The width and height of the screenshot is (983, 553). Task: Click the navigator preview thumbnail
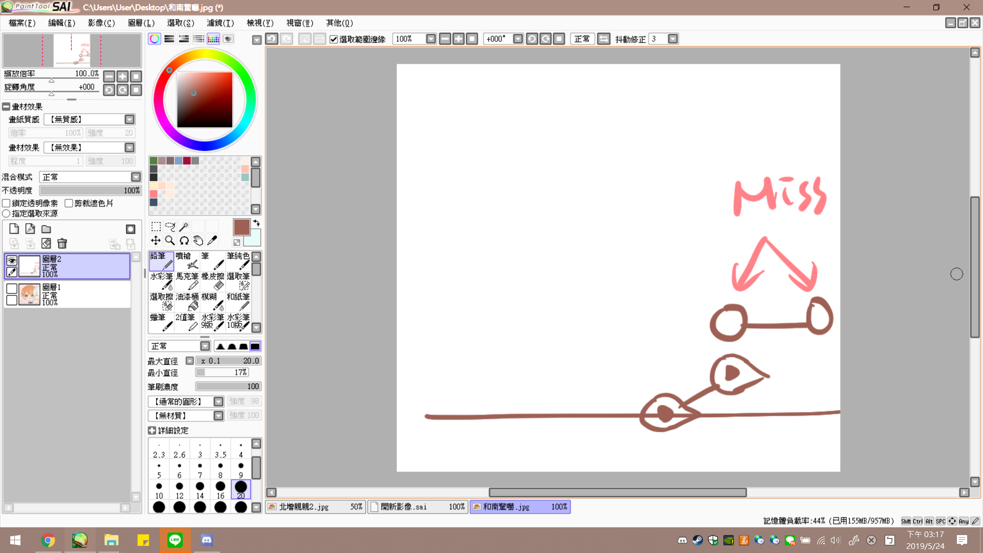(x=72, y=51)
